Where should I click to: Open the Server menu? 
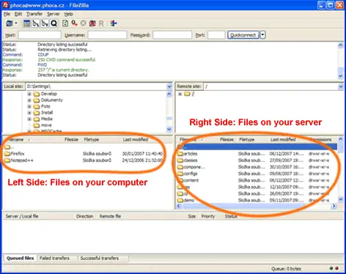54,14
